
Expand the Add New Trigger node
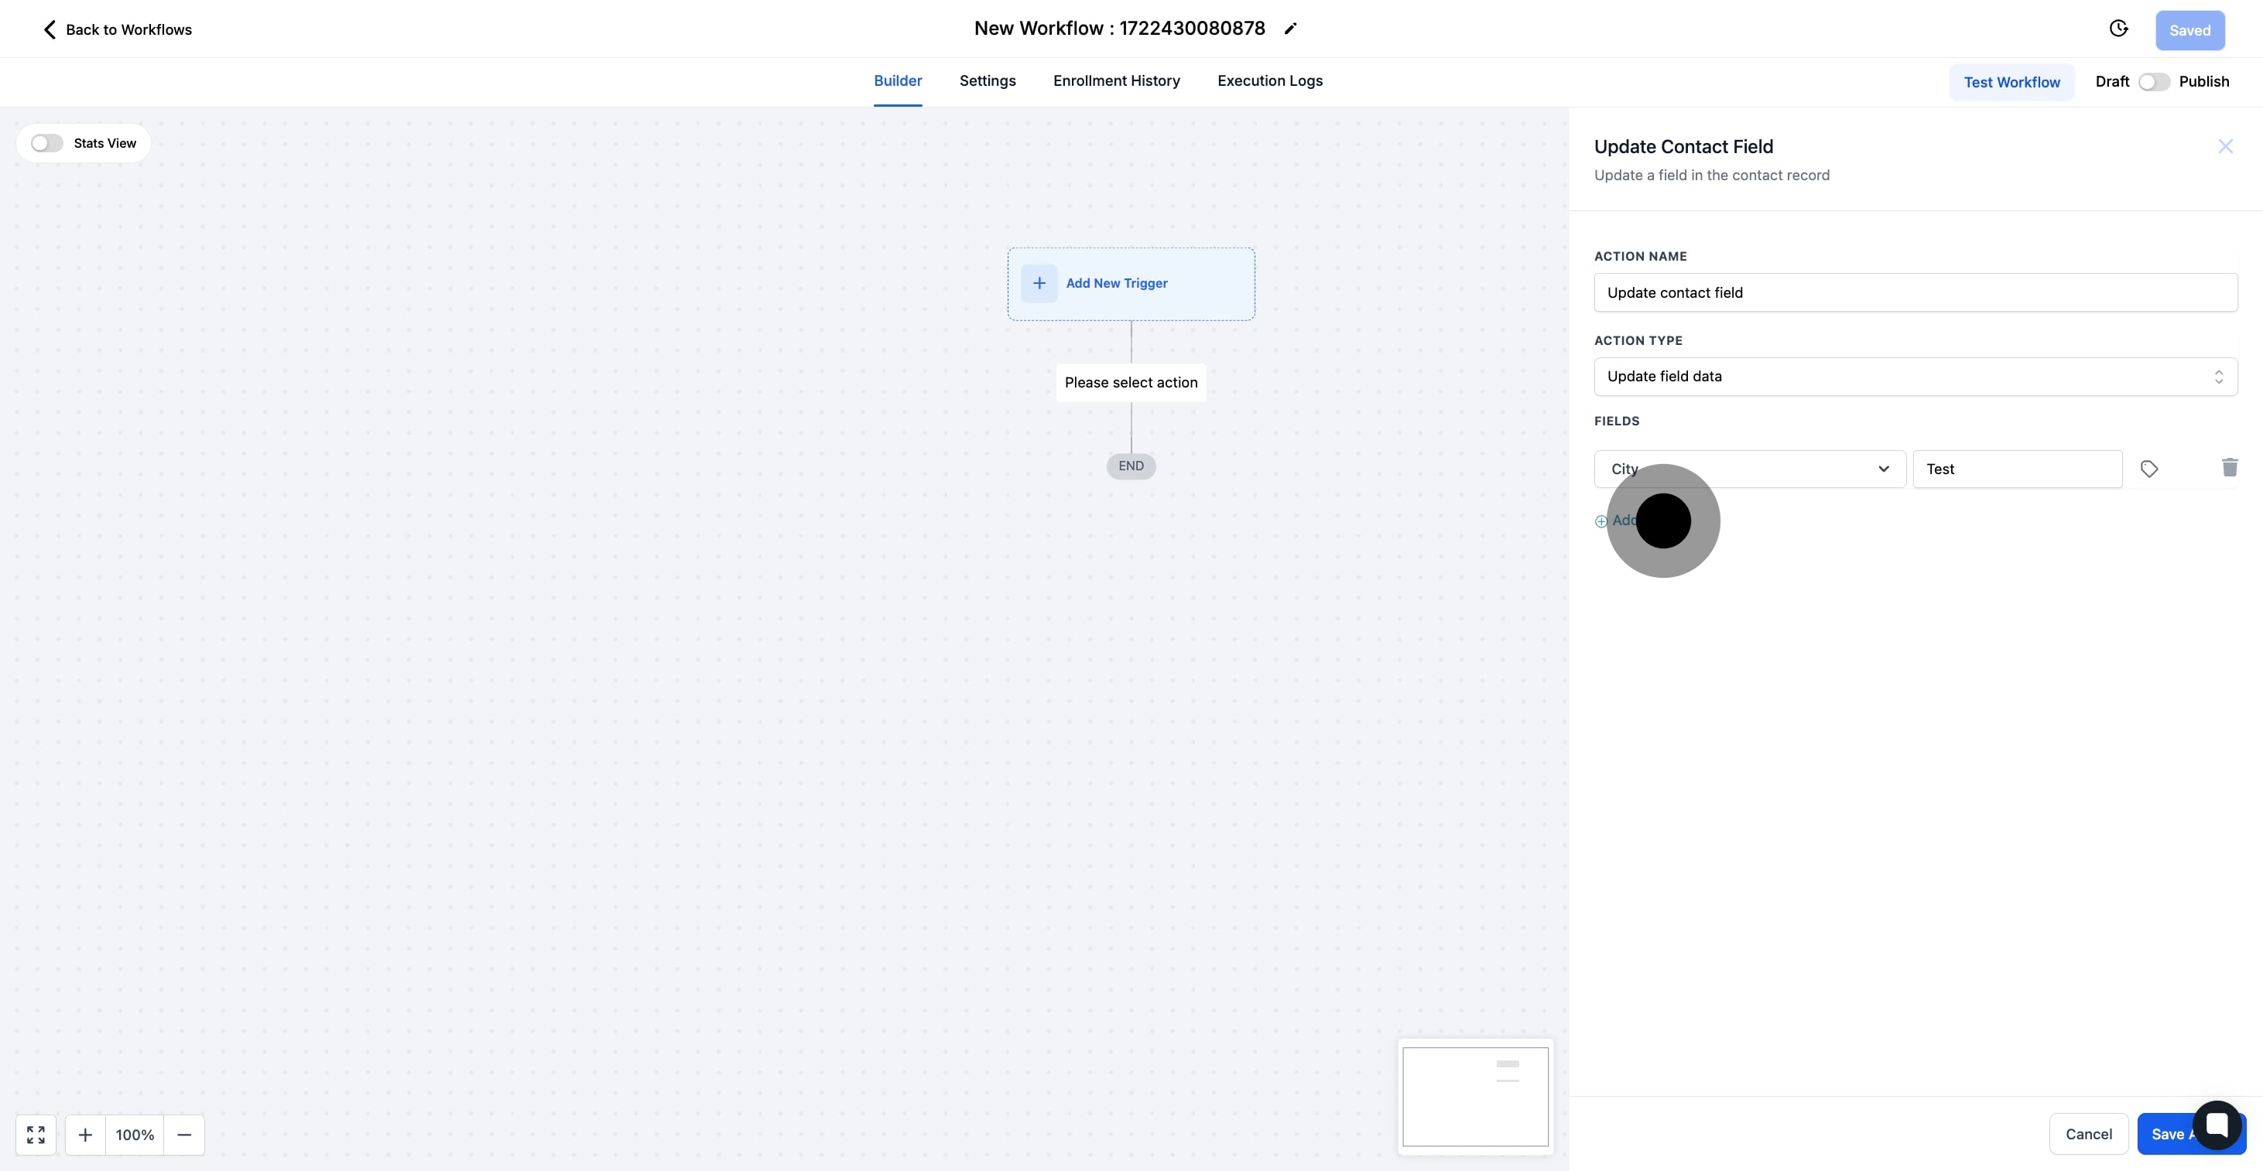(1130, 282)
